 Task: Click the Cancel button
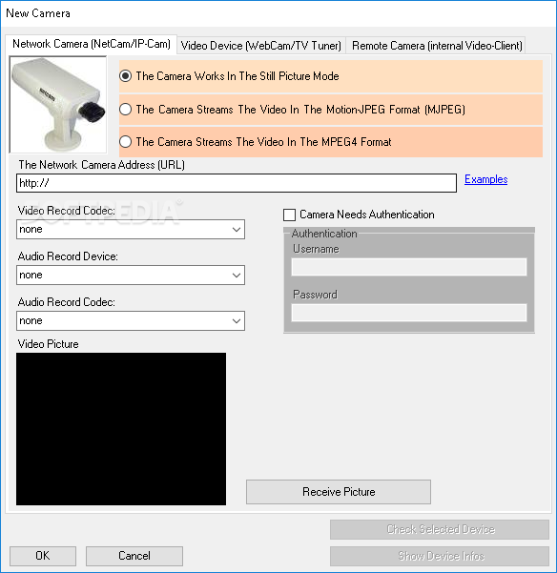tap(134, 556)
